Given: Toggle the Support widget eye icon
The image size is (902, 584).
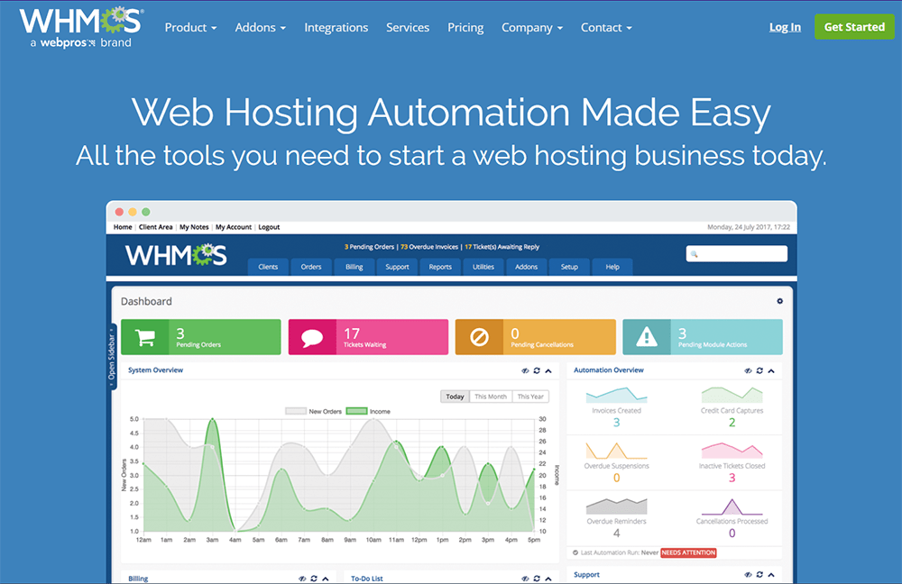Looking at the screenshot, I should pos(748,575).
